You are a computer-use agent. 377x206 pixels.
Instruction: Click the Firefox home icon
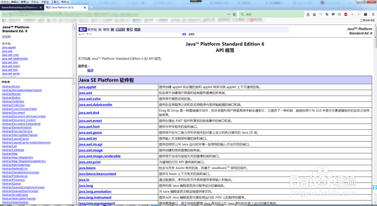click(x=314, y=14)
